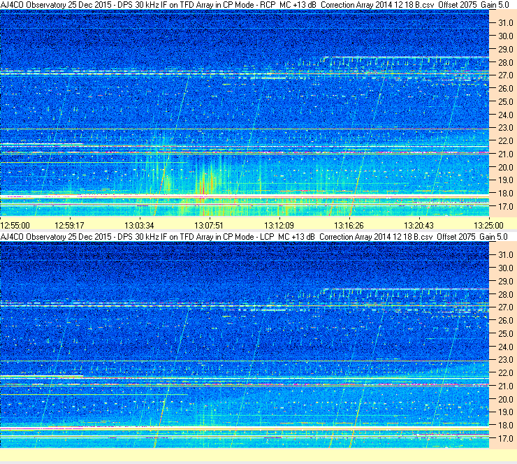
Task: Click the 26.0 frequency label on RCP chart
Action: [505, 89]
